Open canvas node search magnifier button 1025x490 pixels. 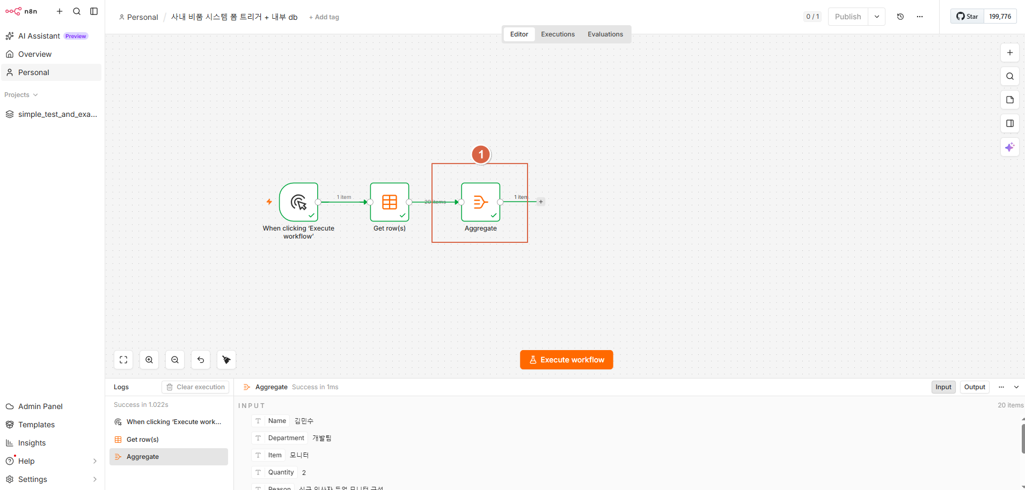tap(1010, 76)
